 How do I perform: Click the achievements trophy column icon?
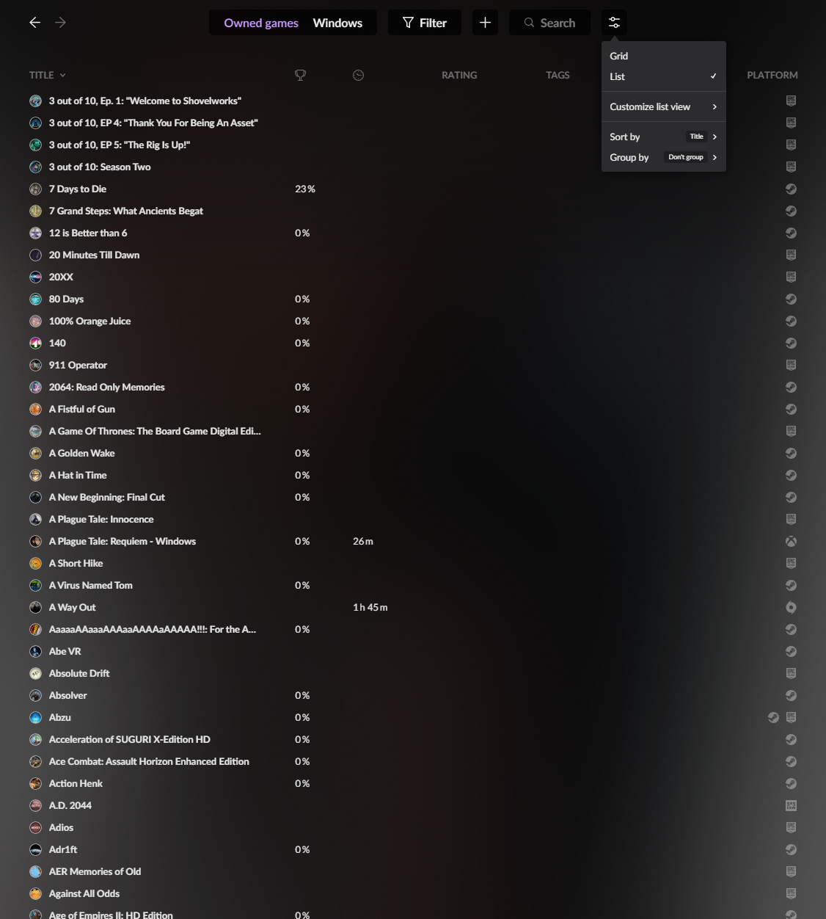[300, 75]
